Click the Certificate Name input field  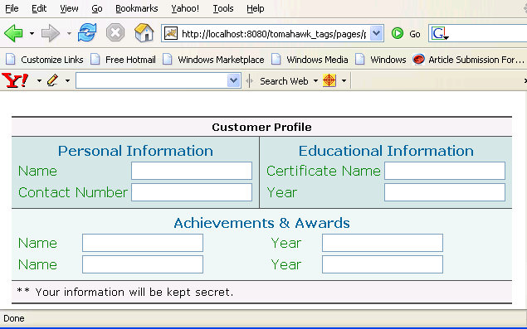tap(445, 171)
